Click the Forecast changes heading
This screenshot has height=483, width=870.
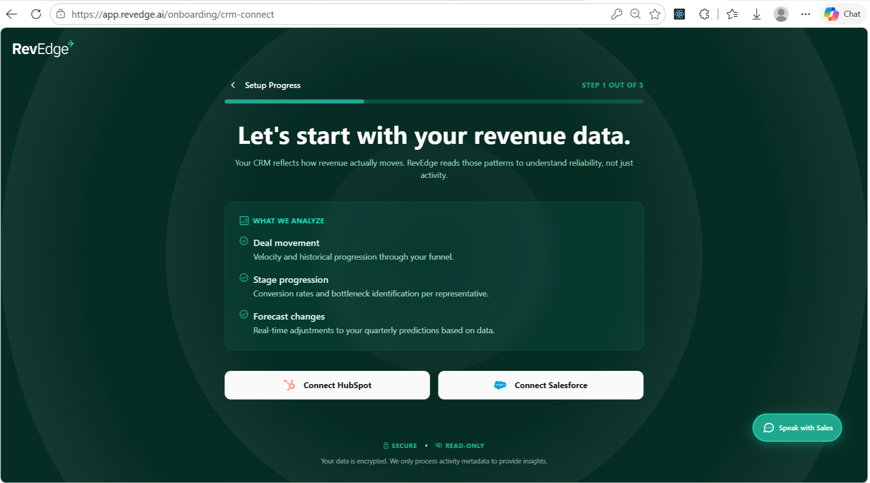pos(289,316)
